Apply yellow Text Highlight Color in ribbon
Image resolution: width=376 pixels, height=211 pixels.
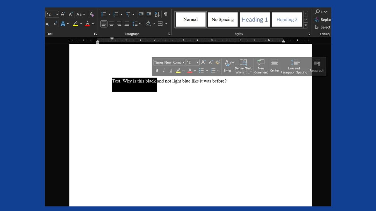click(x=75, y=24)
